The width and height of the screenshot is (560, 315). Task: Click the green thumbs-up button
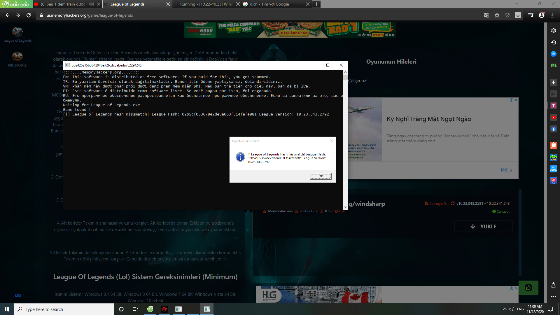[x=528, y=288]
